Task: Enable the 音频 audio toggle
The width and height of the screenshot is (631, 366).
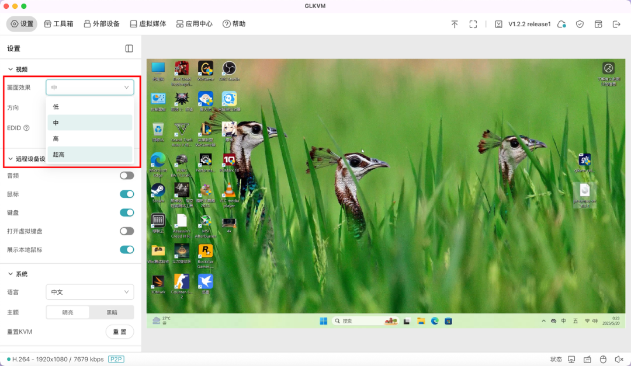Action: click(127, 175)
